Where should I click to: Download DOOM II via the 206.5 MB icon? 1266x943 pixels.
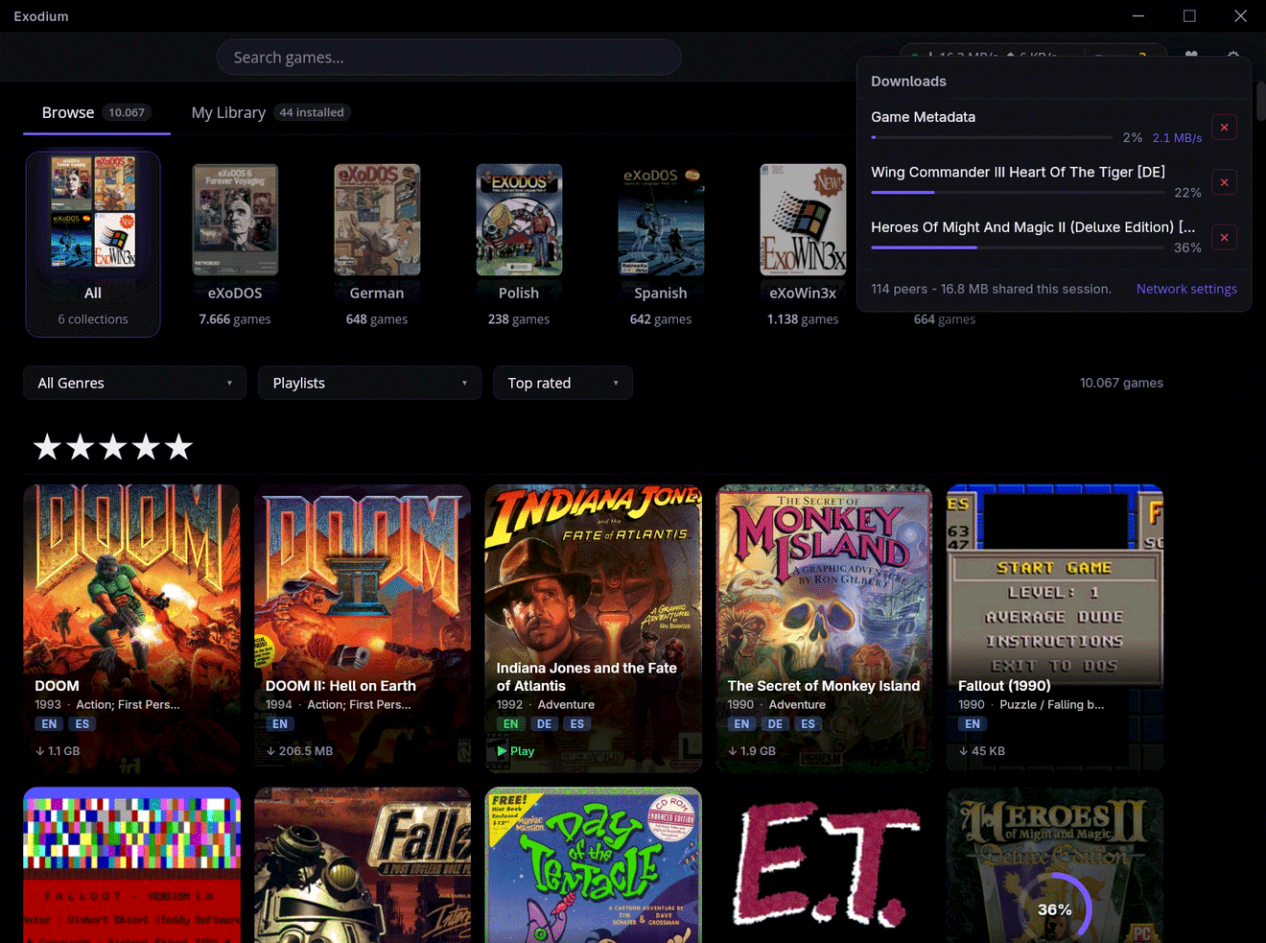[299, 751]
